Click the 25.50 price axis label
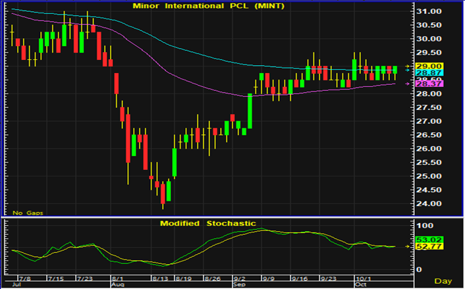The height and width of the screenshot is (289, 465). pos(429,163)
